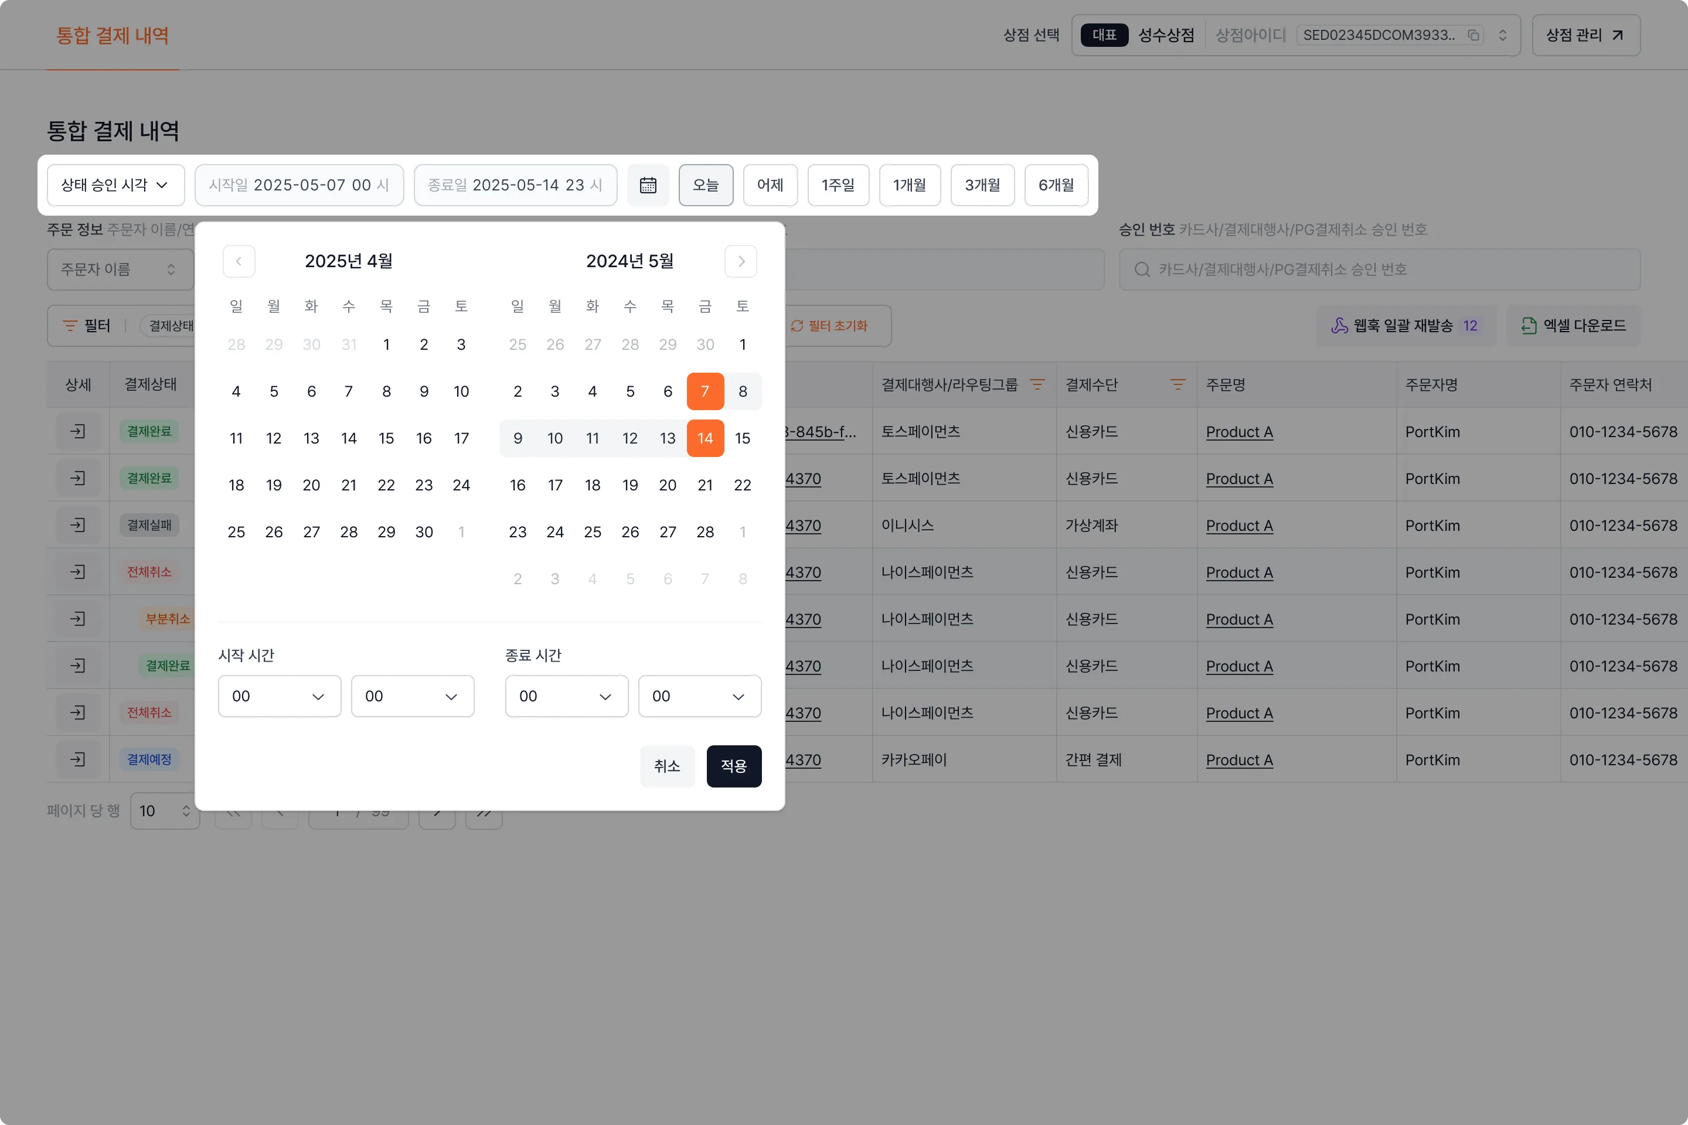Open the 통합 결제 내역 tab
The width and height of the screenshot is (1688, 1125).
click(113, 35)
